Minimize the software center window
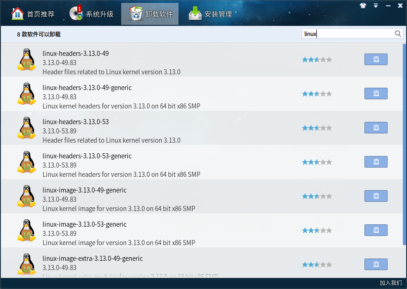Screen dimensions: 407x289 [x=388, y=6]
